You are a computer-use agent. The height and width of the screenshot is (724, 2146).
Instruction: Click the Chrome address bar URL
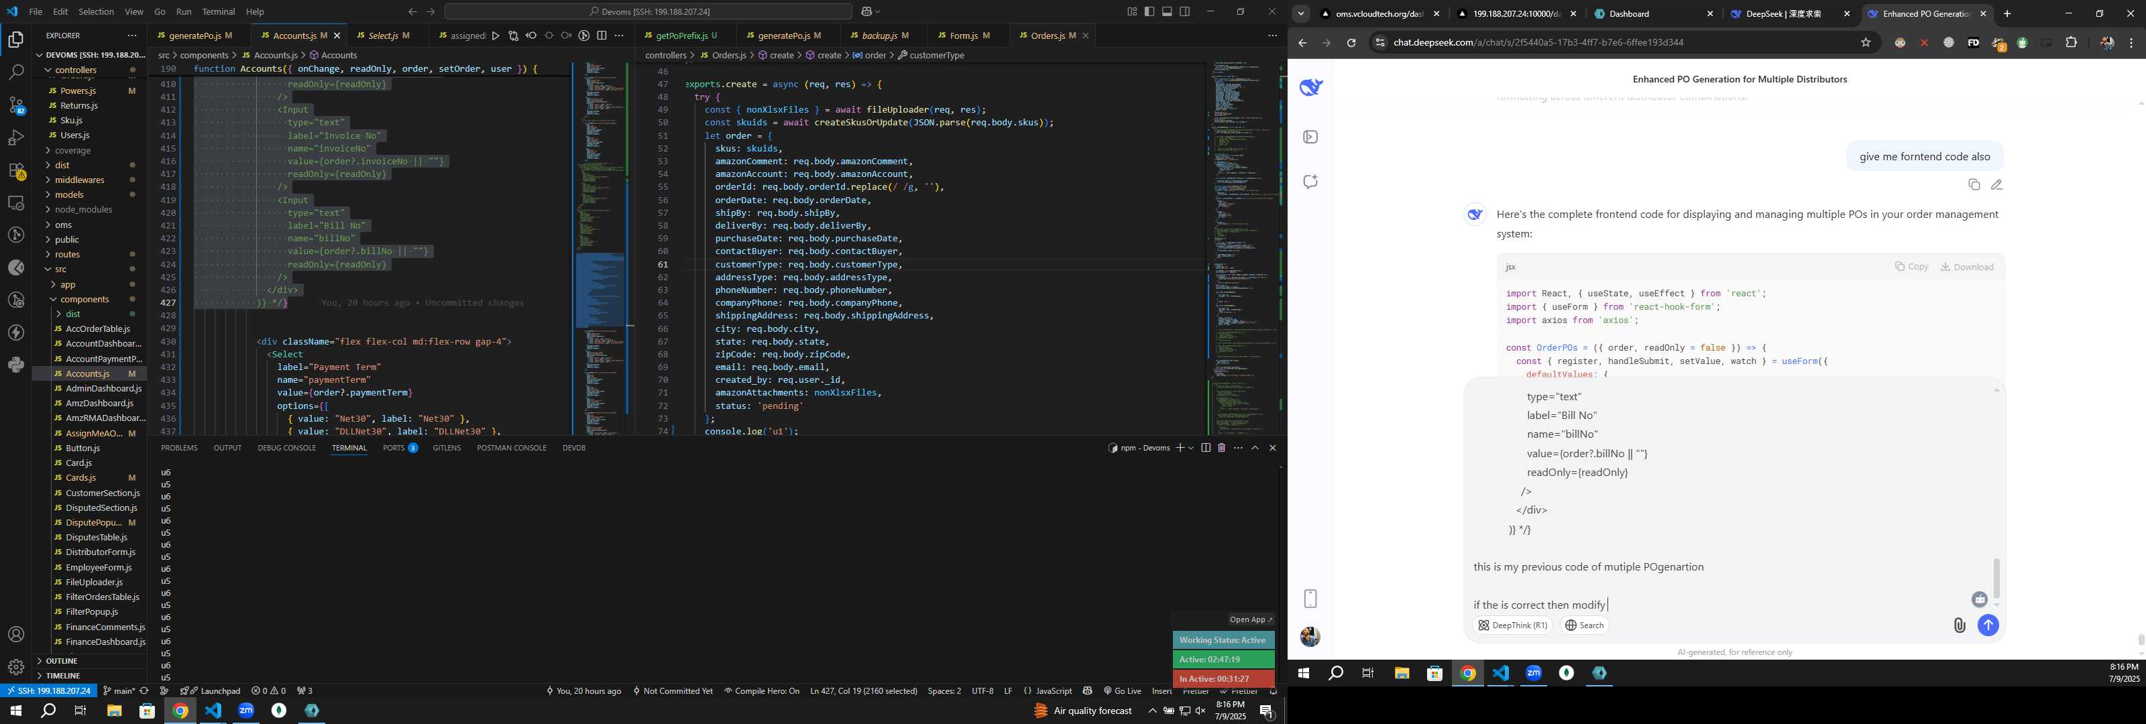[1538, 42]
